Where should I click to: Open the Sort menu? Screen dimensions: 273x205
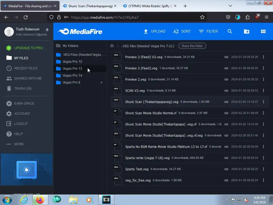(x=182, y=31)
